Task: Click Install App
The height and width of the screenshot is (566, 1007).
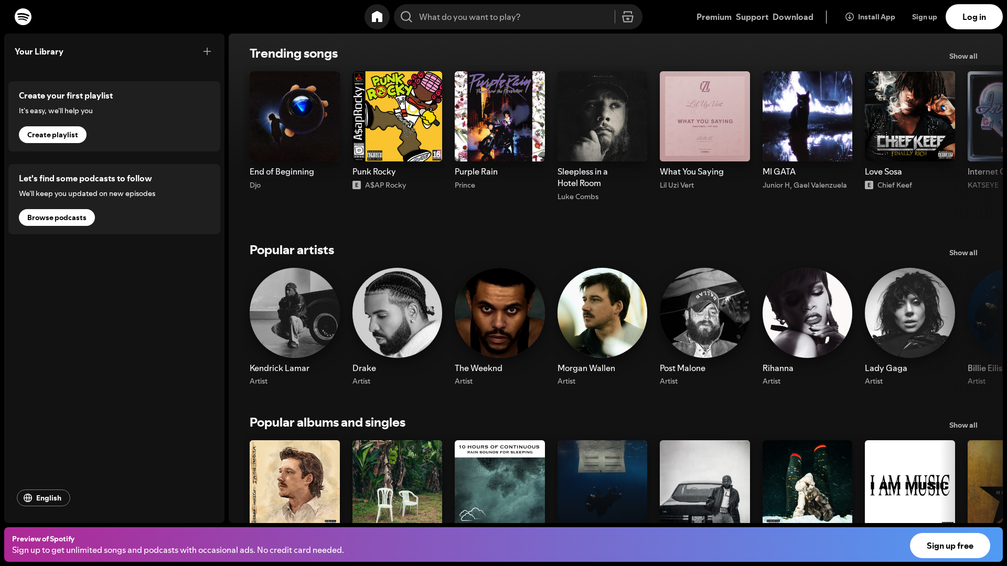Action: tap(870, 17)
